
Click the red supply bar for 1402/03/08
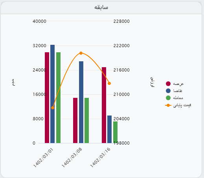pyautogui.click(x=75, y=120)
